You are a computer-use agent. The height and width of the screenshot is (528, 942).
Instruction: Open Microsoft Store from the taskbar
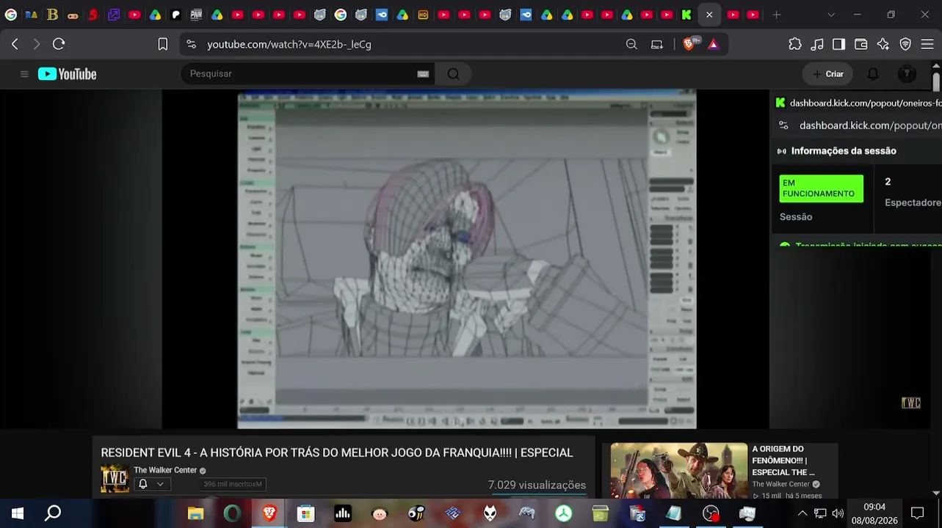(306, 513)
